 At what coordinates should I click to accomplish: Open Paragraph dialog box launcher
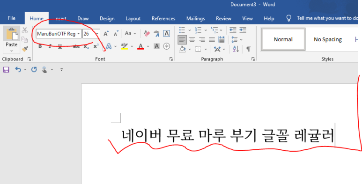(253, 59)
